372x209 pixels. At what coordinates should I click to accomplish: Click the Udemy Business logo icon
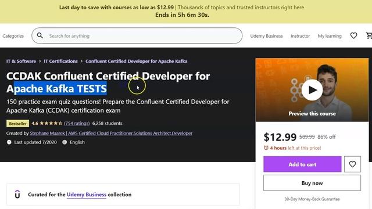pos(17,194)
